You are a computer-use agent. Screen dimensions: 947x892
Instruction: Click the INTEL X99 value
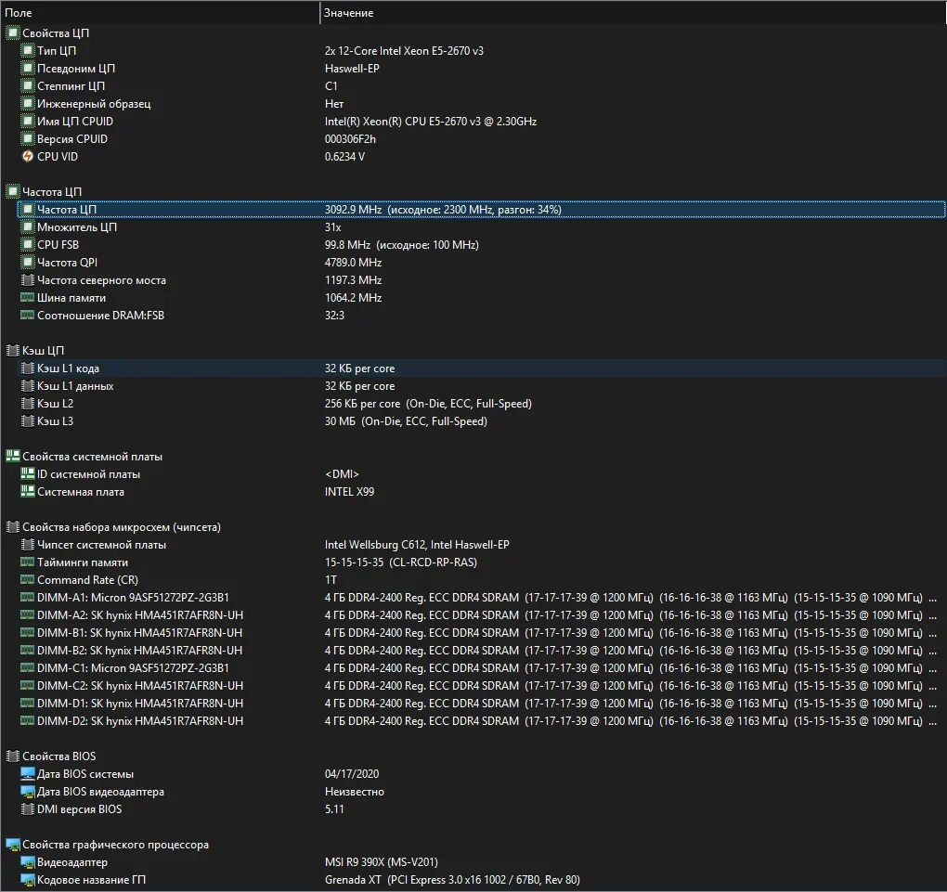(350, 491)
